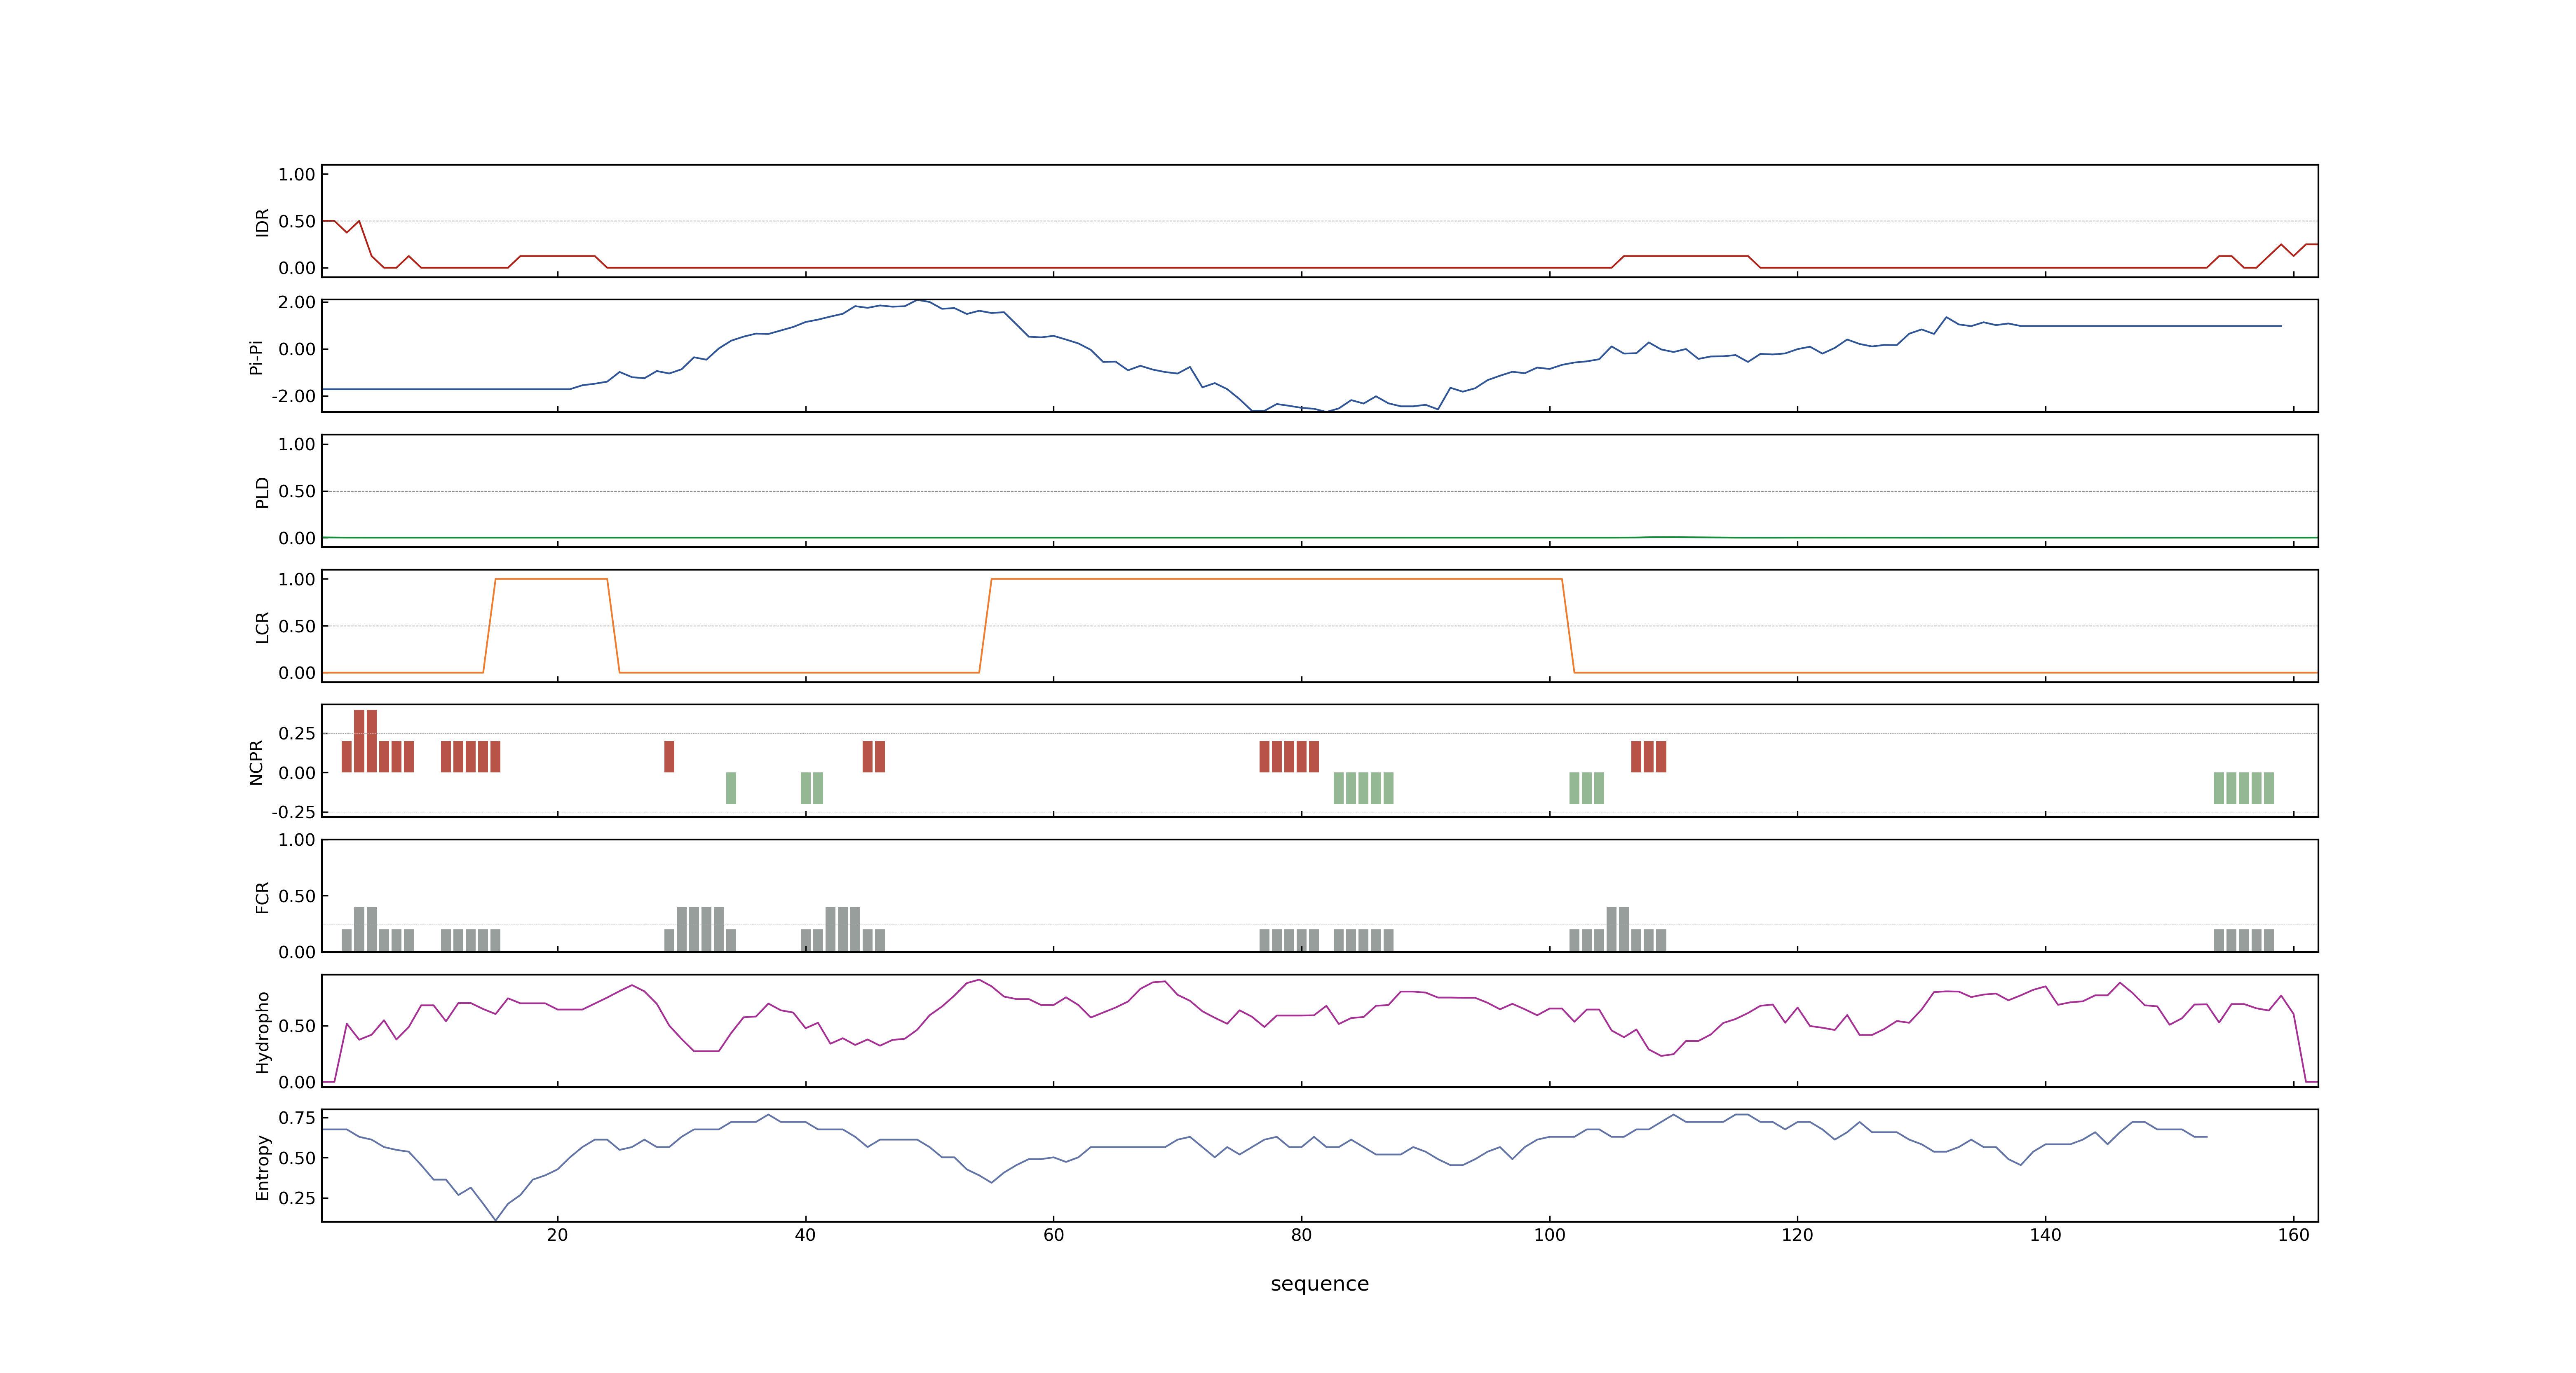This screenshot has height=1373, width=2576.
Task: Click the Entropy y-axis label
Action: [262, 1166]
